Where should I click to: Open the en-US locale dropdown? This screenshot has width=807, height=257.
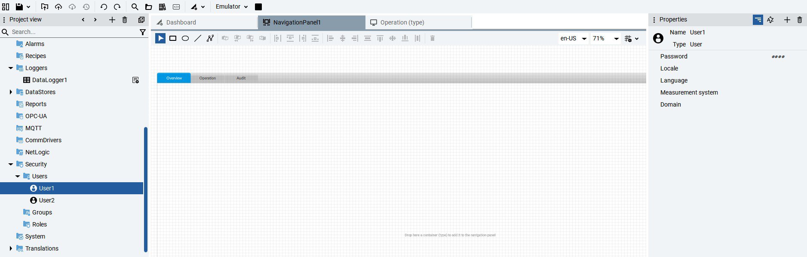point(574,38)
